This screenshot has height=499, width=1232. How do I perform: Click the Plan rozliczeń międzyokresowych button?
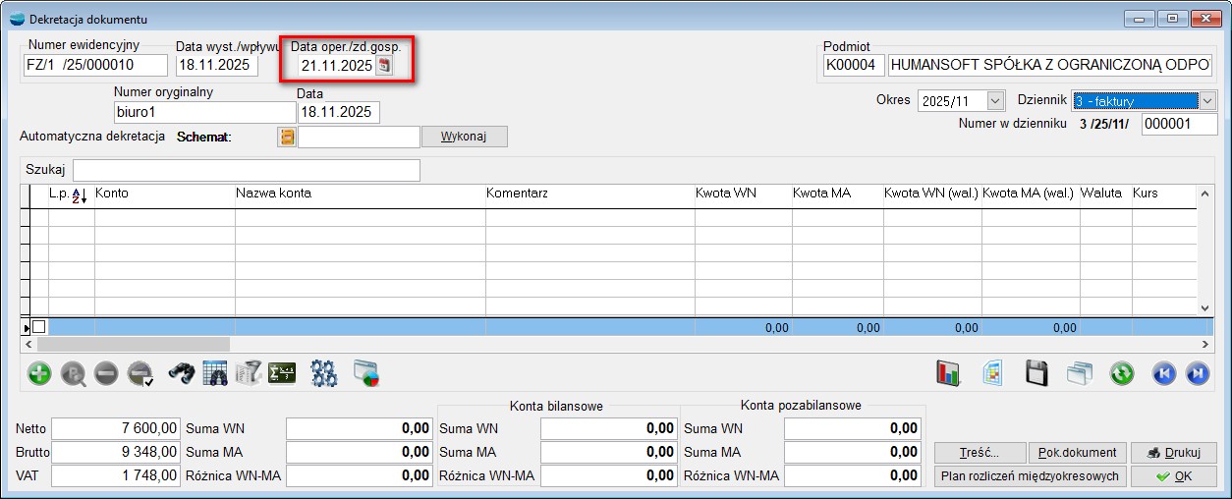[x=1029, y=476]
